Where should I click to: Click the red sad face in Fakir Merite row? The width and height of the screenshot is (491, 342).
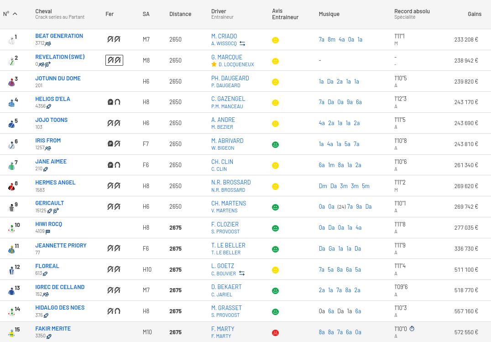275,333
